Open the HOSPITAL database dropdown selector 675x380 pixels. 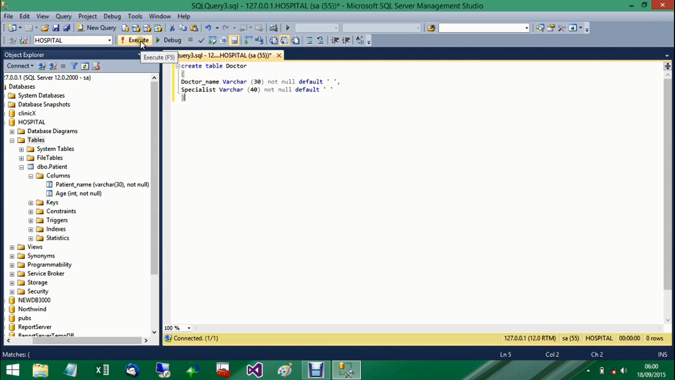point(110,40)
